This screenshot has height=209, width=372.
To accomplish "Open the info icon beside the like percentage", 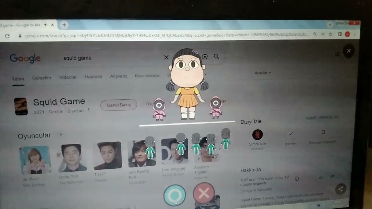I will 297,179.
